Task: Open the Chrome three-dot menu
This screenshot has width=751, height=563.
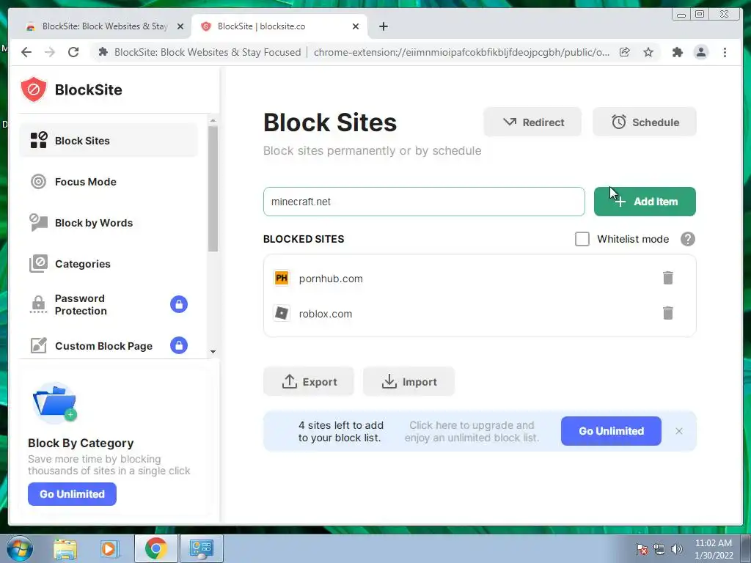Action: [725, 52]
